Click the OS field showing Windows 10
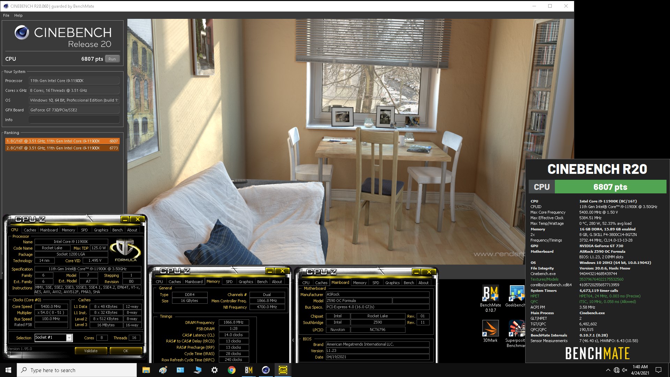This screenshot has height=377, width=670. tap(74, 100)
